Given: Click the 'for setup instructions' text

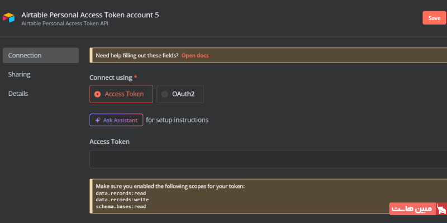Looking at the screenshot, I should (x=177, y=120).
